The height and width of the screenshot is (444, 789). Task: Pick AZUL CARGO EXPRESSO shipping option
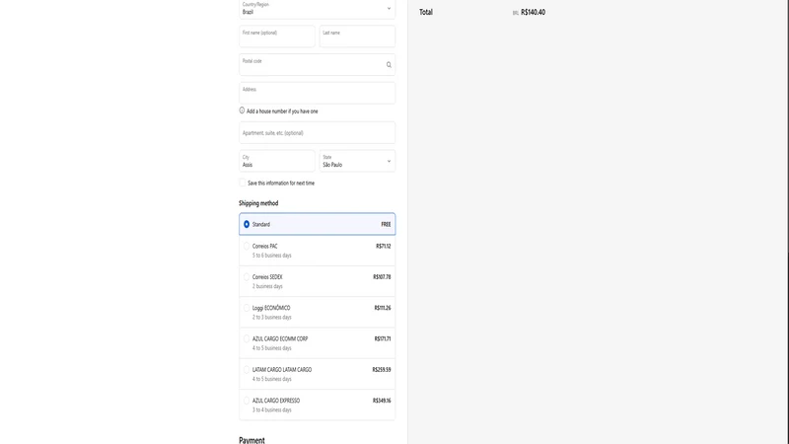coord(317,405)
